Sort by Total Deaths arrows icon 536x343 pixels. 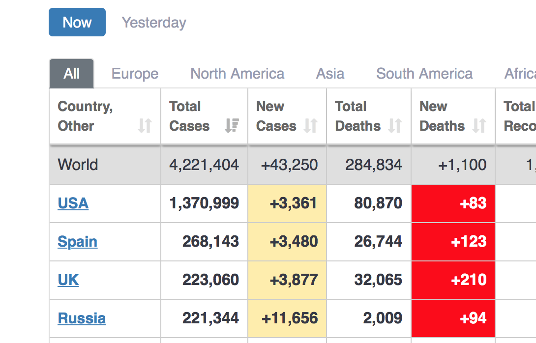click(395, 126)
